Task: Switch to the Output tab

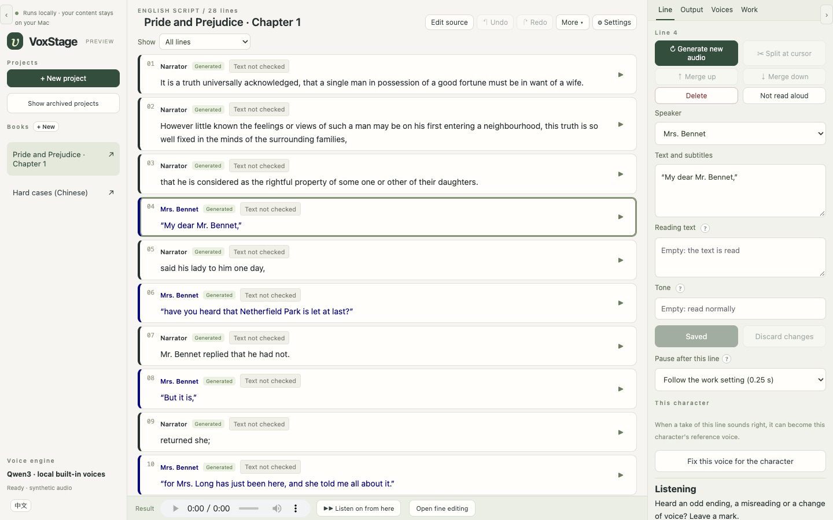Action: click(692, 10)
